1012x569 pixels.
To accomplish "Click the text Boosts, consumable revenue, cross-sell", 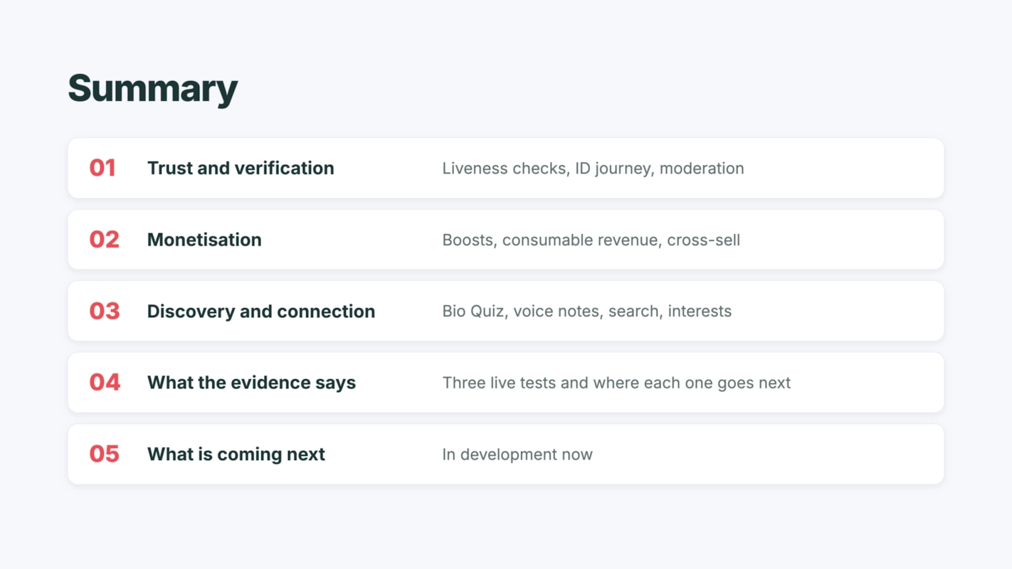I will (x=591, y=240).
